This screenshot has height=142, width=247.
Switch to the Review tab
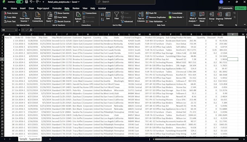[76, 8]
